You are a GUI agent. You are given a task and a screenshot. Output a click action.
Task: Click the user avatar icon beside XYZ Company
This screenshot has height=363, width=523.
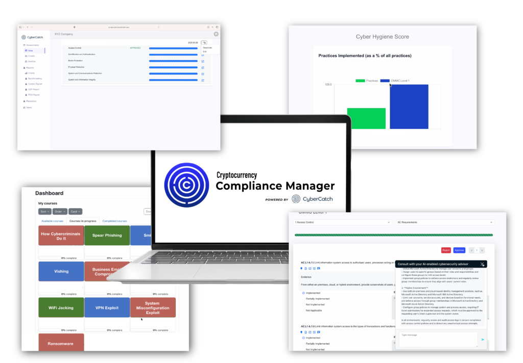tap(216, 34)
